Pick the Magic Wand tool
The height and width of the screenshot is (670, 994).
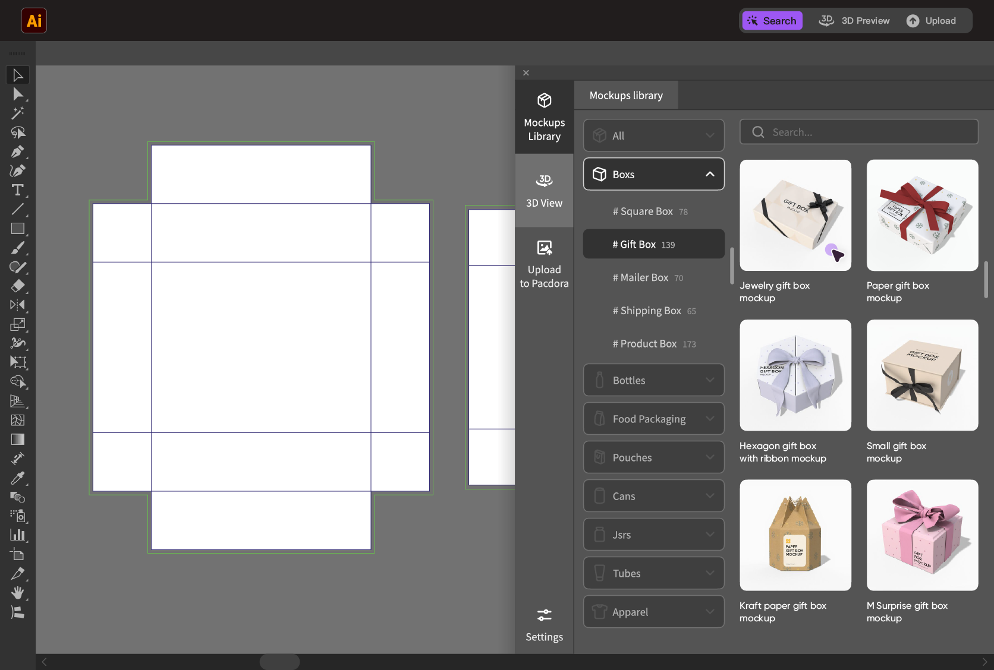[17, 113]
